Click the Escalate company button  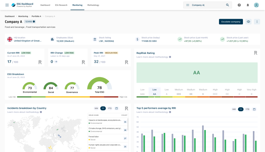click(231, 22)
